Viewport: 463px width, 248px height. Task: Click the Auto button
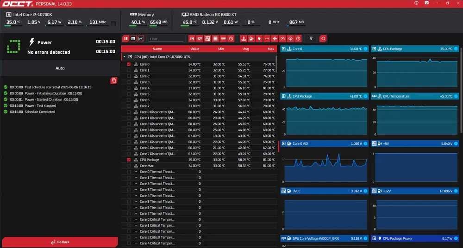60,68
